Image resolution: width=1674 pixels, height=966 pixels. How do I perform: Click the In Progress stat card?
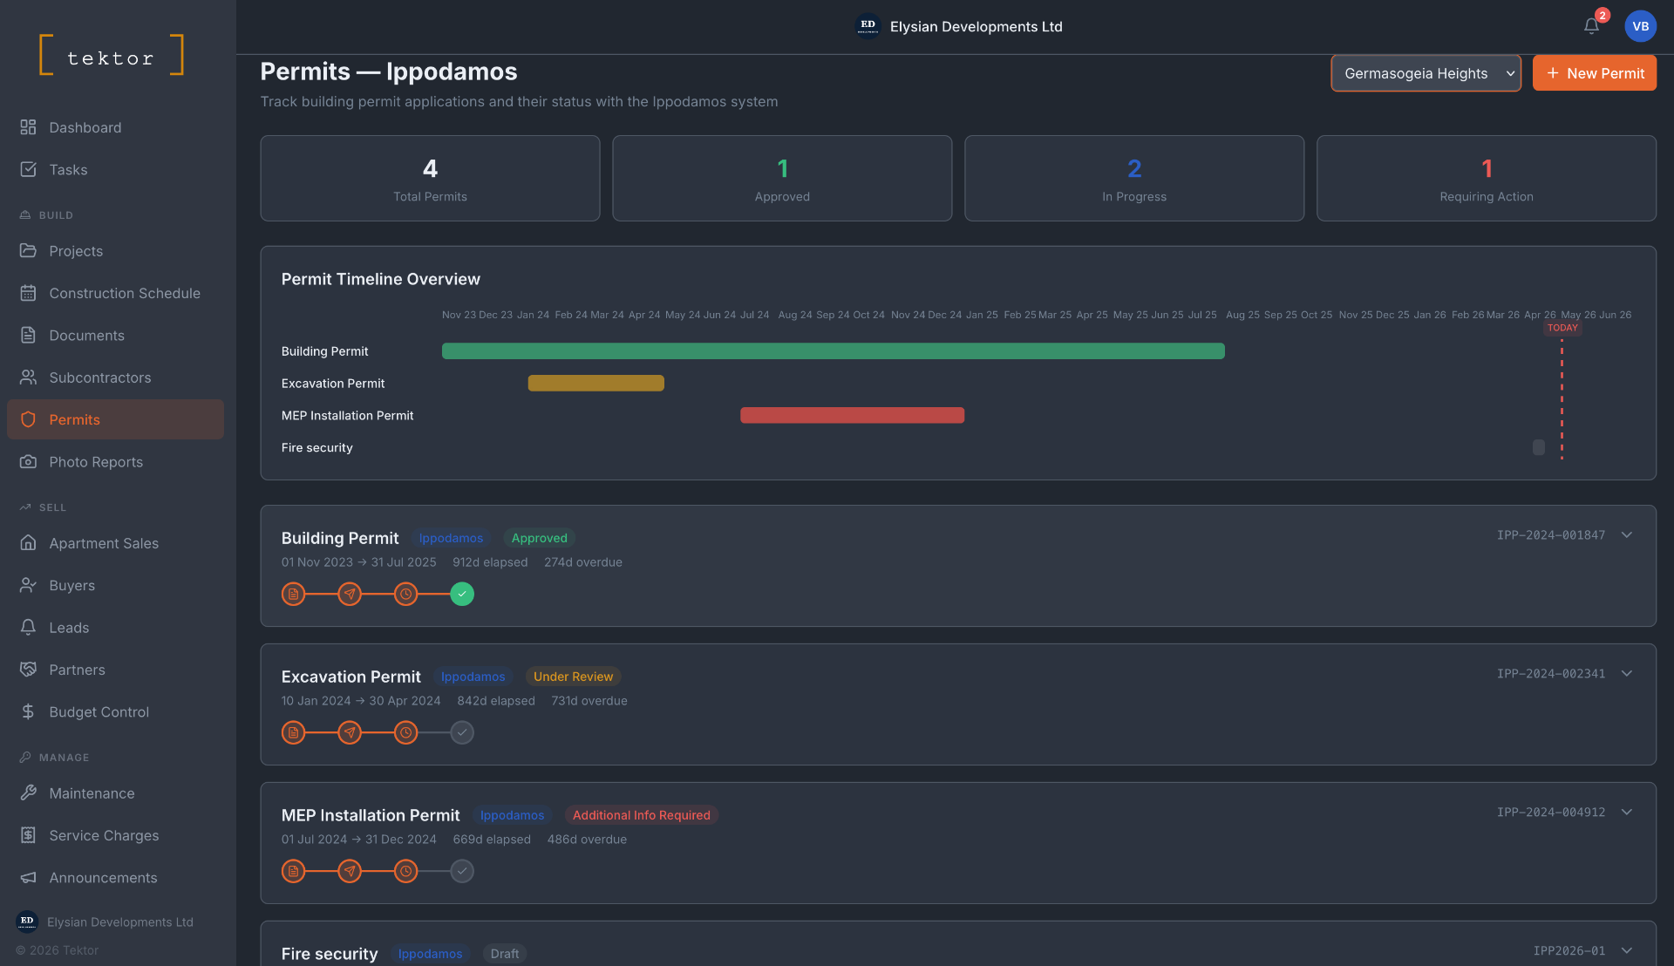pos(1134,178)
